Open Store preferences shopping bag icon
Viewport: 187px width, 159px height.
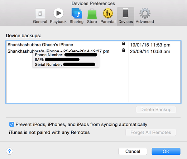click(92, 13)
